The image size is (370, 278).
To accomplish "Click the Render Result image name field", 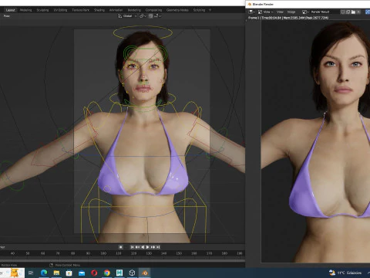I will [320, 12].
